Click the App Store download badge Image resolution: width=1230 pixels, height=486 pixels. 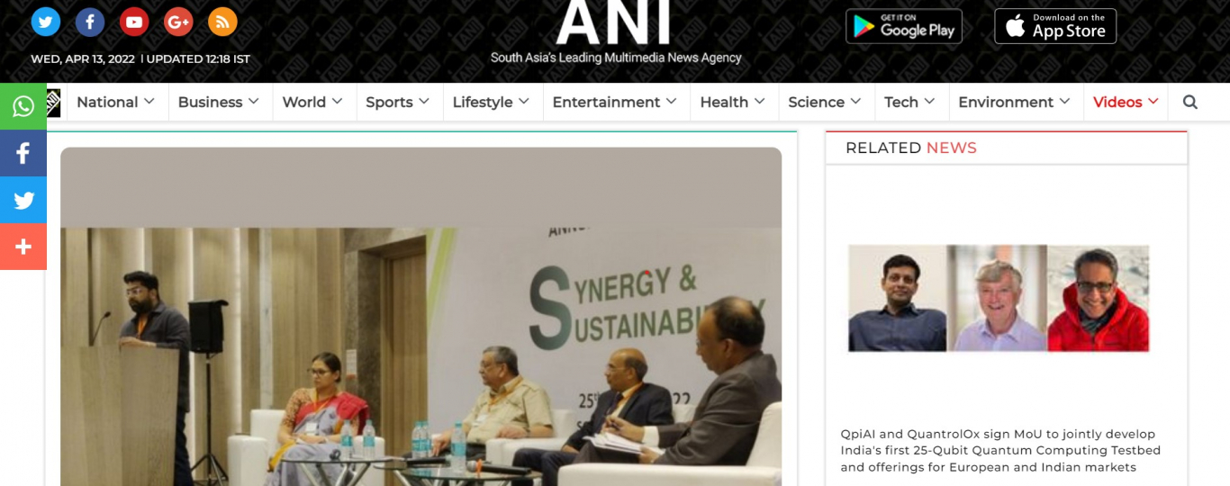(1055, 27)
